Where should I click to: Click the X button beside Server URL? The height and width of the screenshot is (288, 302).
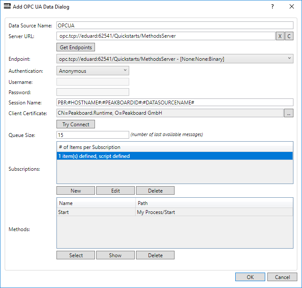(x=280, y=36)
